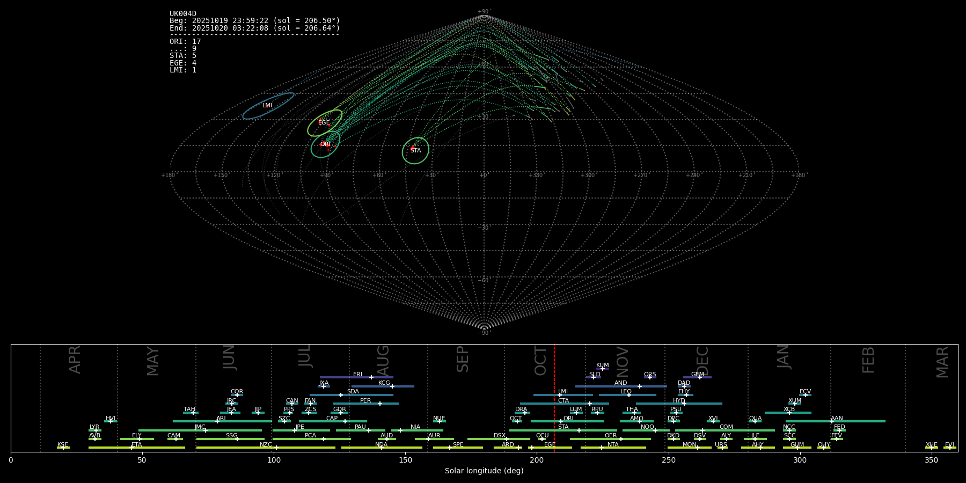
Task: Click the EGE radiant label on the sky map
Action: tap(324, 123)
